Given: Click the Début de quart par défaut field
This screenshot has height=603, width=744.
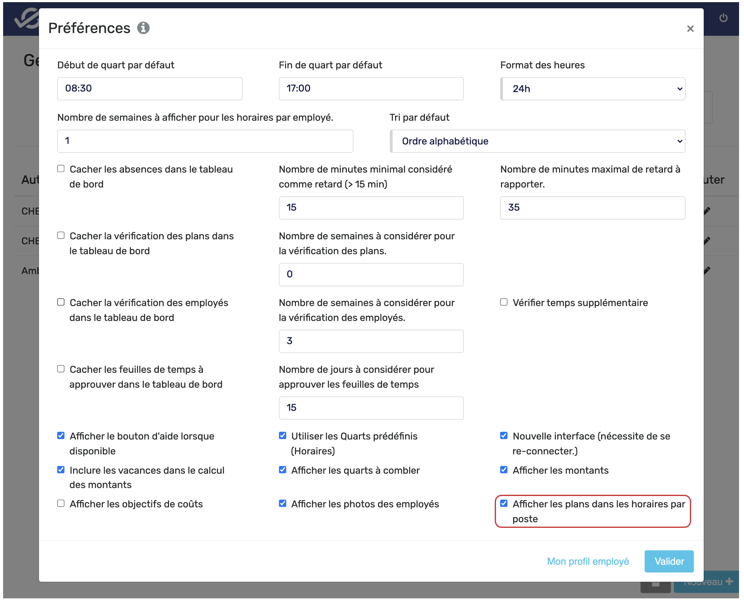Looking at the screenshot, I should (x=150, y=89).
